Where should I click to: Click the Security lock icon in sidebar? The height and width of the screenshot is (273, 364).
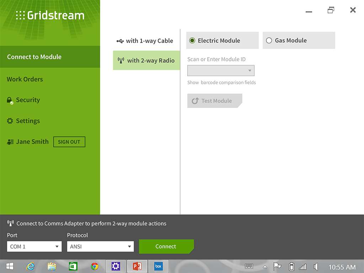coord(10,100)
